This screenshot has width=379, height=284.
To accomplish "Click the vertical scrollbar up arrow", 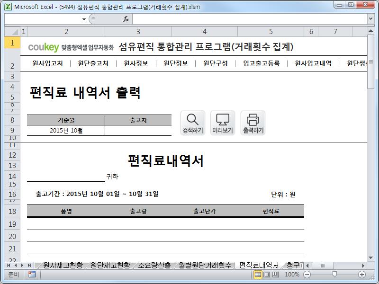I will [x=370, y=31].
